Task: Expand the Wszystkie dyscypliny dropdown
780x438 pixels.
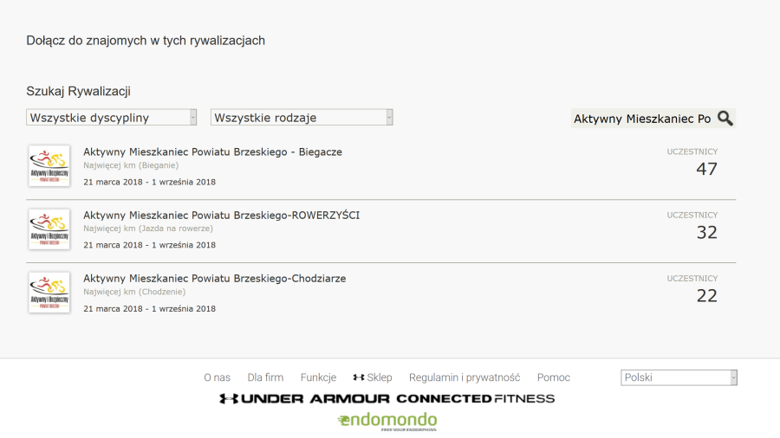Action: pyautogui.click(x=112, y=118)
